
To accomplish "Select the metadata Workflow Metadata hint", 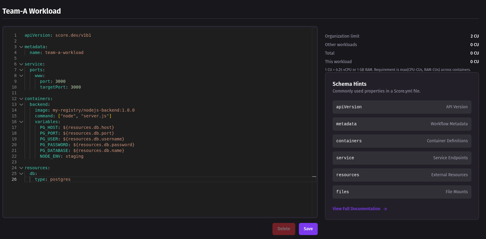I will click(x=402, y=124).
